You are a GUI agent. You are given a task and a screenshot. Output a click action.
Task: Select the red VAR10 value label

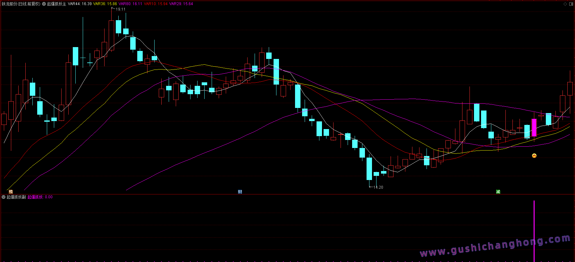[x=156, y=4]
